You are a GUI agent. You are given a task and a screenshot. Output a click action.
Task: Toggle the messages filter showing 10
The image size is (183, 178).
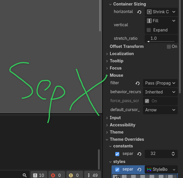(x=39, y=175)
